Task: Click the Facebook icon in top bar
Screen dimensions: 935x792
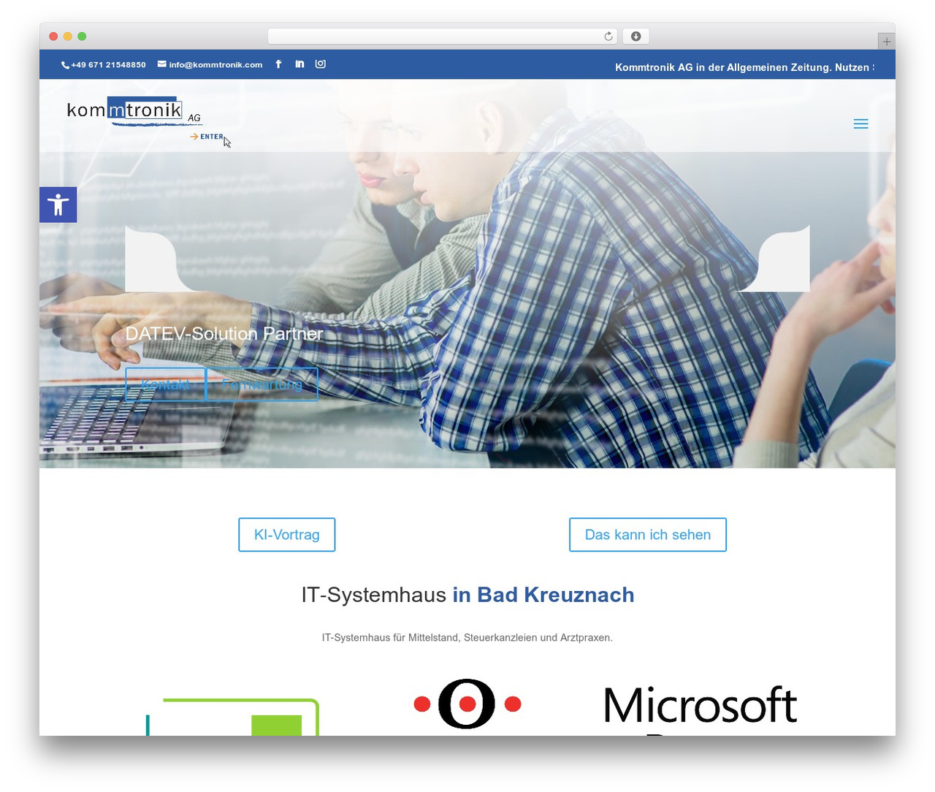Action: pos(278,64)
